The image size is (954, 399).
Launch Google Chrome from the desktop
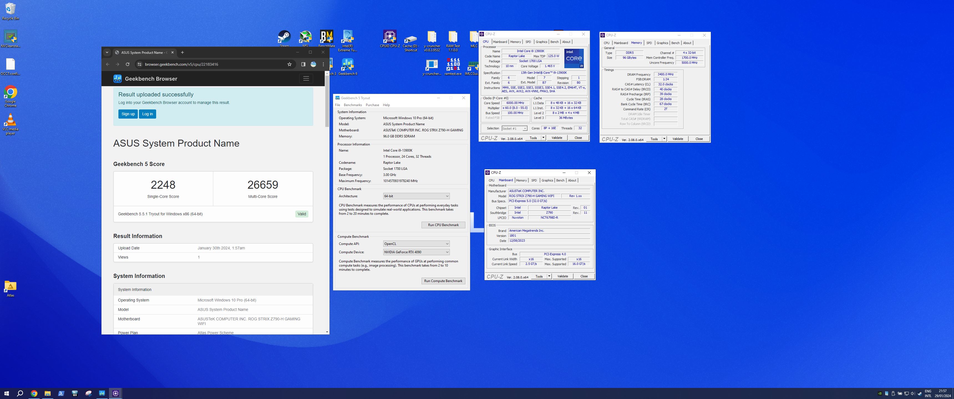[10, 96]
